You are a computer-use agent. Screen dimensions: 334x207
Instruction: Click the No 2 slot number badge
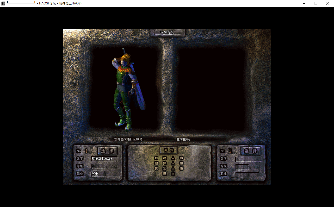pos(226,151)
